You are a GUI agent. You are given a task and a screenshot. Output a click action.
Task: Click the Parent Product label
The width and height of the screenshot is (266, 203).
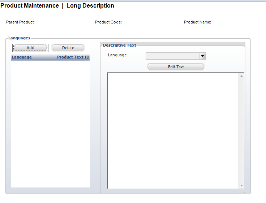point(21,22)
